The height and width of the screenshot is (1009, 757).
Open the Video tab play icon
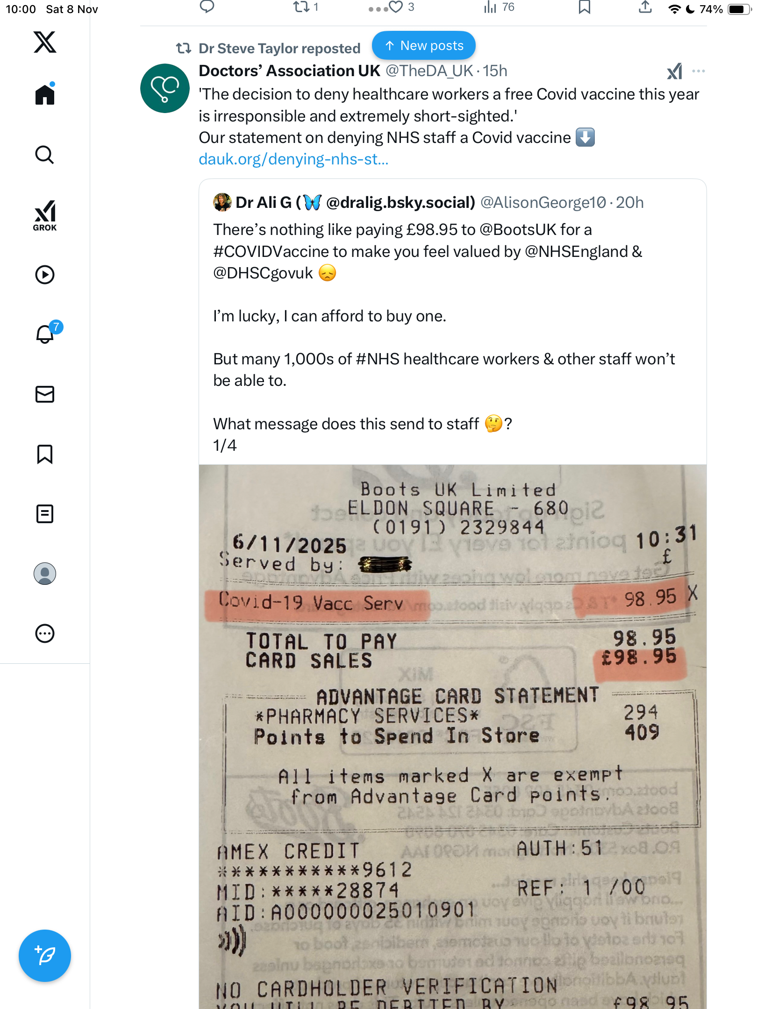pos(45,275)
